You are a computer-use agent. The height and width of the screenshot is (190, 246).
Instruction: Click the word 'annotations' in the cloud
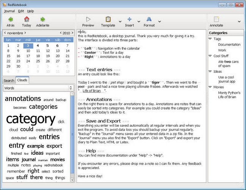(23, 99)
